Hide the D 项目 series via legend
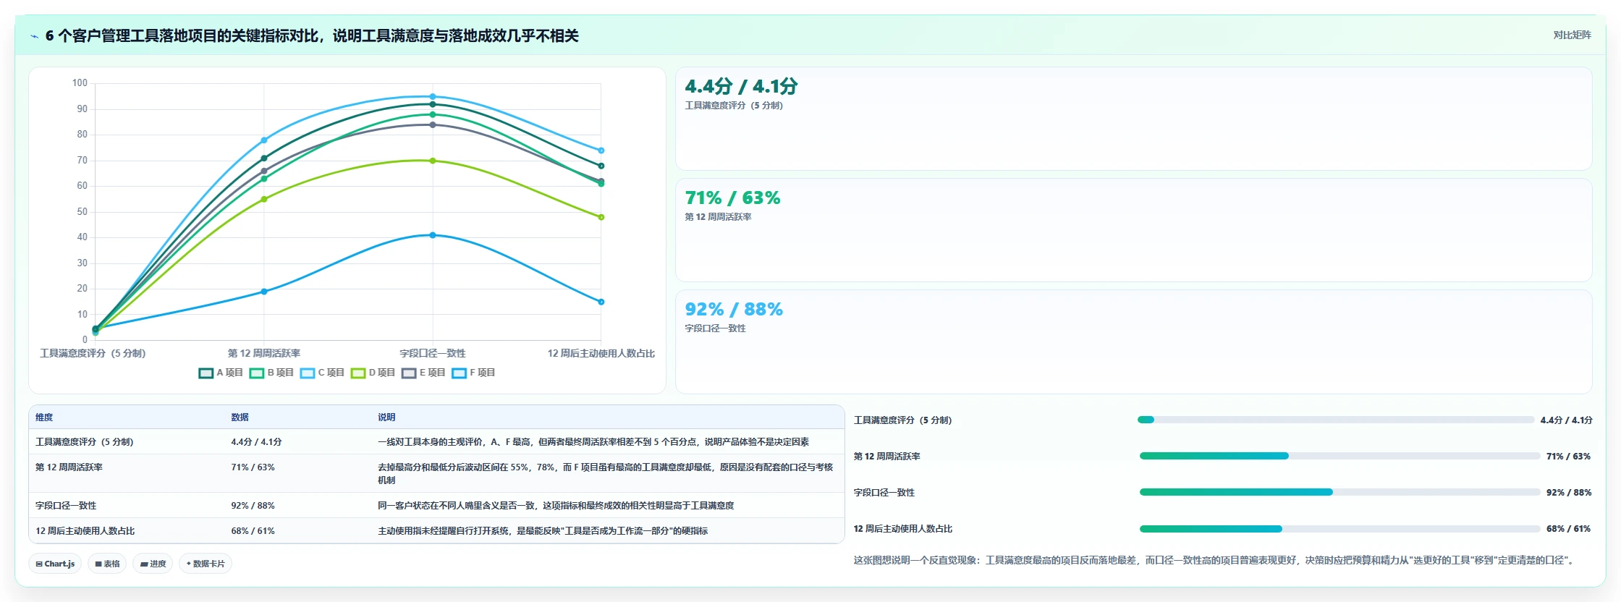Image resolution: width=1621 pixels, height=602 pixels. pyautogui.click(x=358, y=373)
